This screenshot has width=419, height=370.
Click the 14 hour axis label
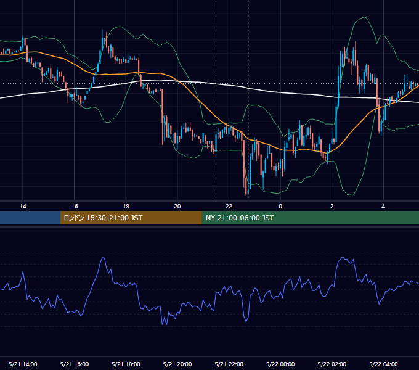pyautogui.click(x=23, y=207)
